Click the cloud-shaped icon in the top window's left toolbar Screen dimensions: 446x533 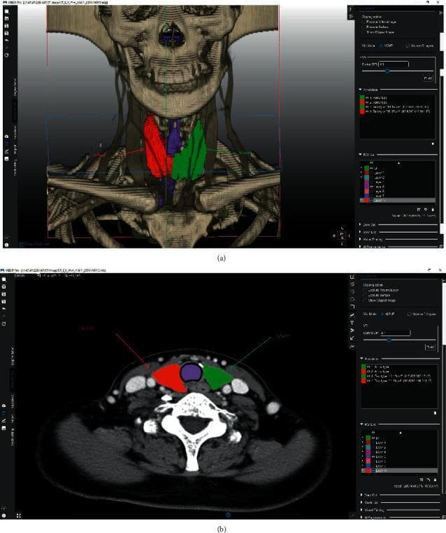[x=7, y=137]
